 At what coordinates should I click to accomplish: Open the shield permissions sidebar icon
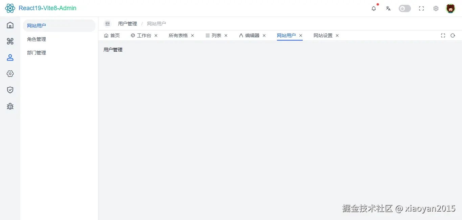click(x=10, y=90)
